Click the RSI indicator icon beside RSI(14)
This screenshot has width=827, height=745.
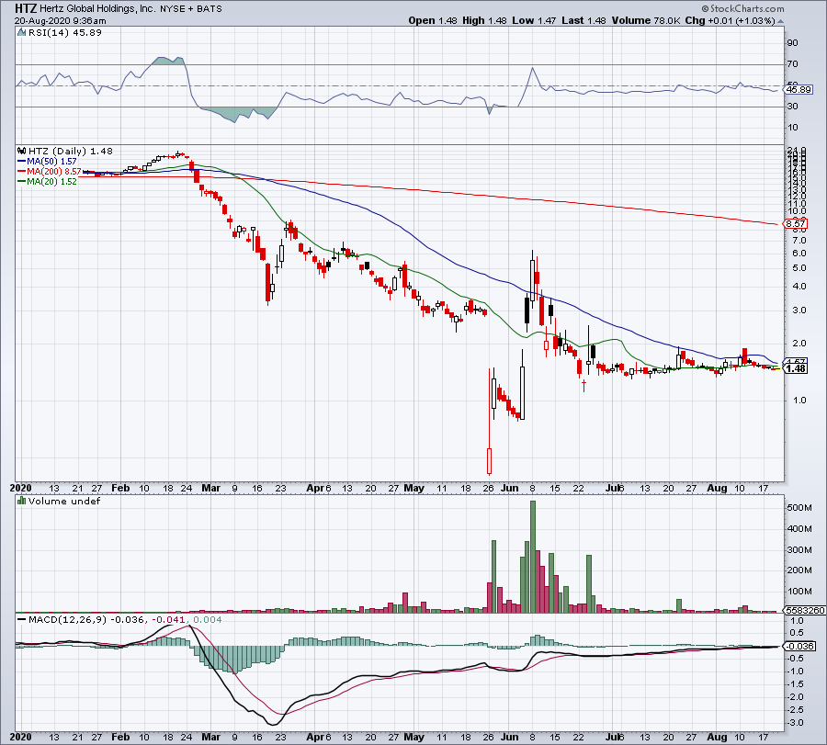tap(21, 33)
